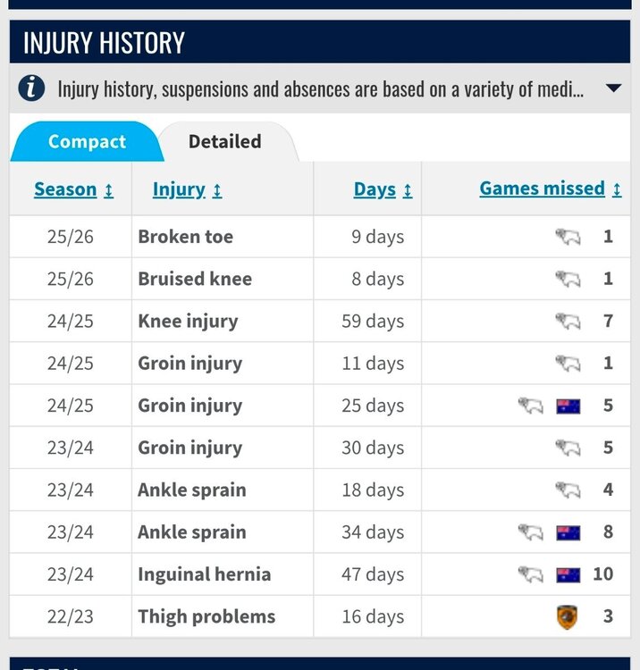This screenshot has height=670, width=640.
Task: Click club crest in Inguinal hernia row
Action: (531, 574)
